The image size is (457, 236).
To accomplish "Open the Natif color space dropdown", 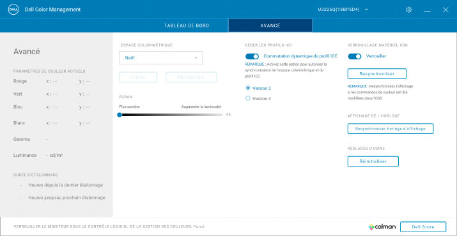I will click(161, 57).
